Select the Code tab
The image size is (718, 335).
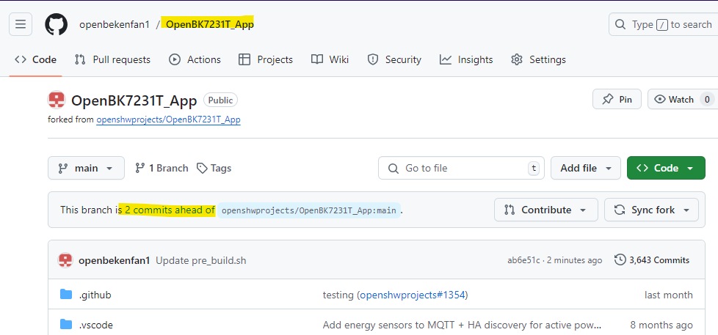tap(35, 59)
